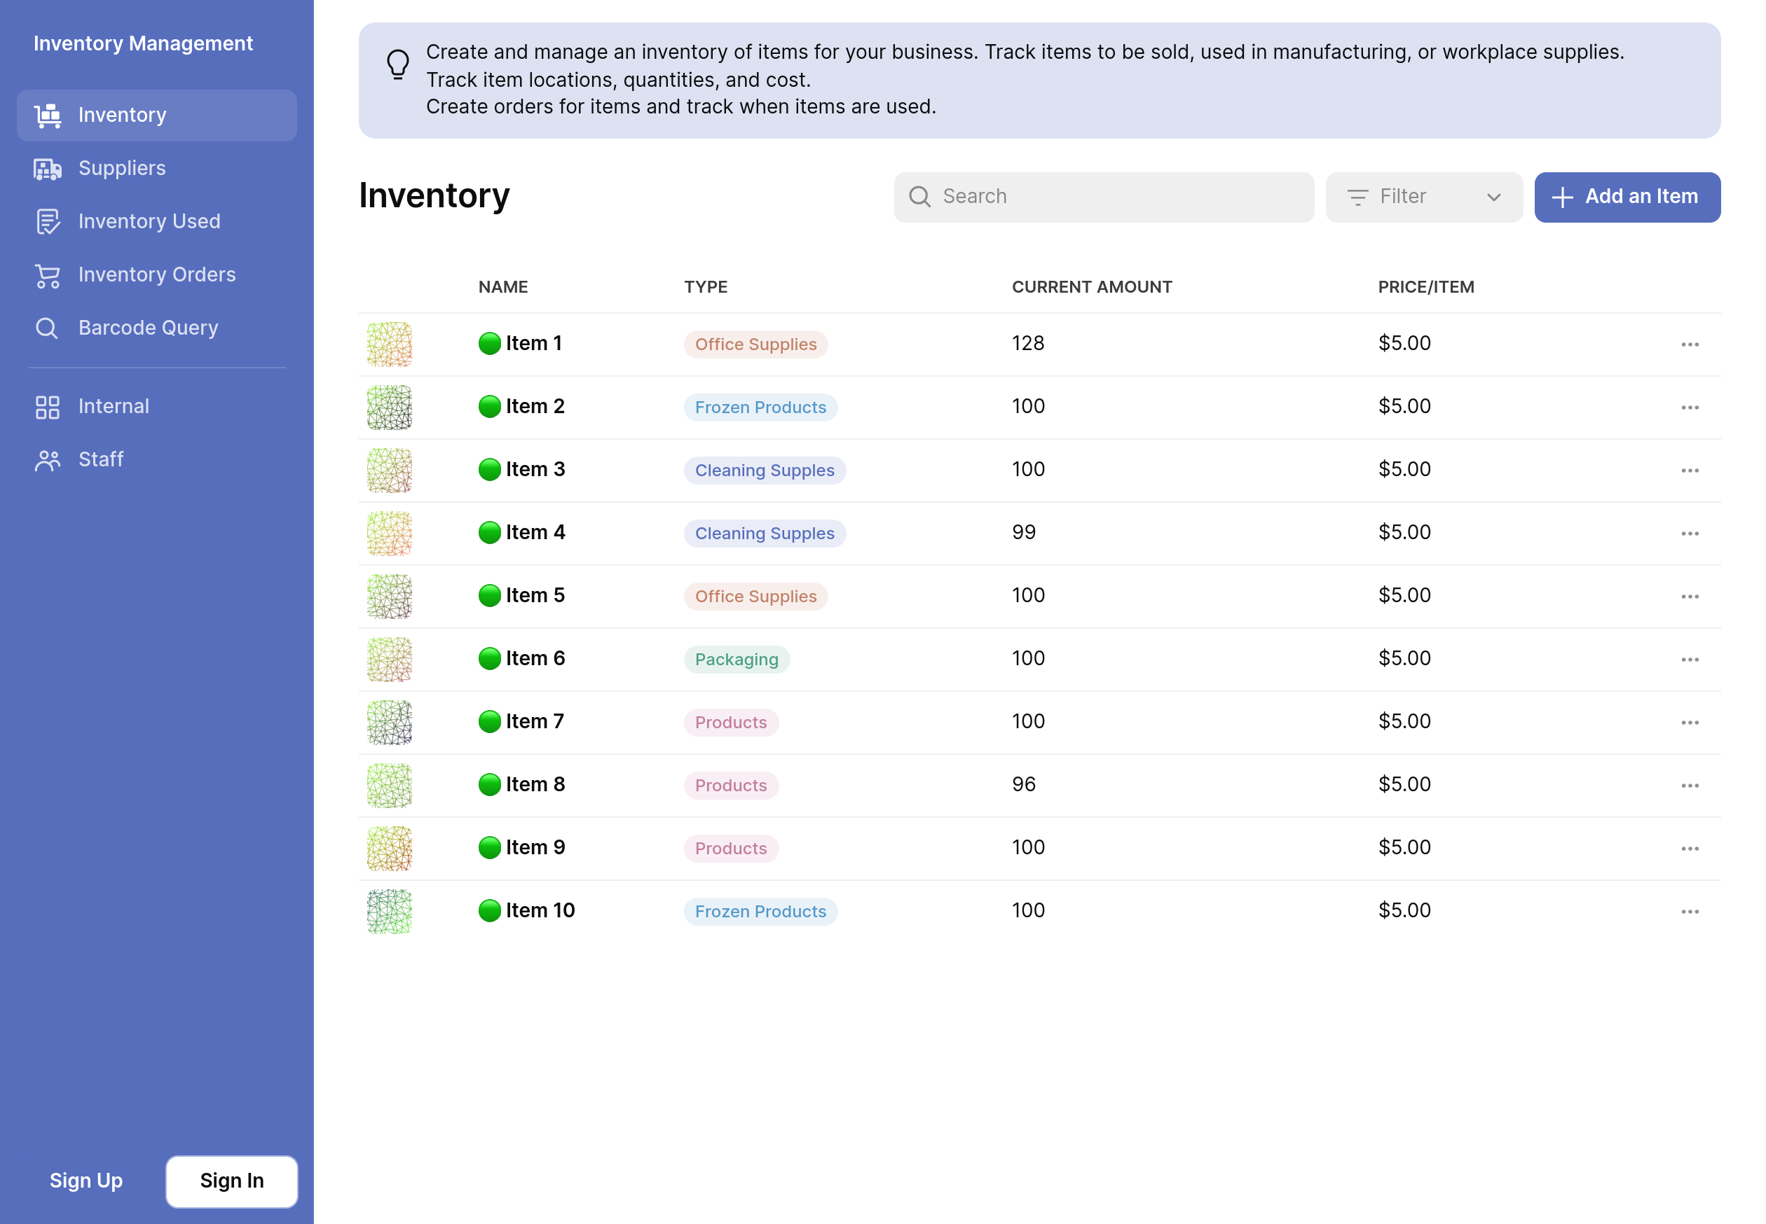
Task: Click the Barcode Query magnifier icon
Action: (48, 328)
